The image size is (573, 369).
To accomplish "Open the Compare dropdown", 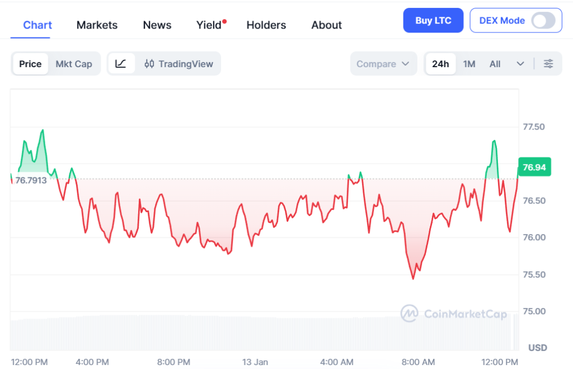I will [x=383, y=64].
